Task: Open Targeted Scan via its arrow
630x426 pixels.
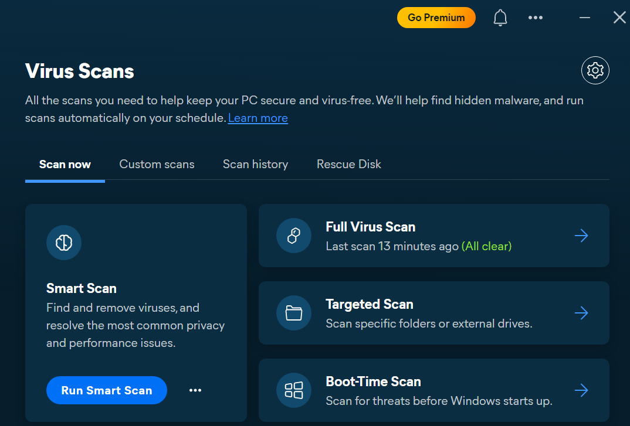Action: pos(581,313)
